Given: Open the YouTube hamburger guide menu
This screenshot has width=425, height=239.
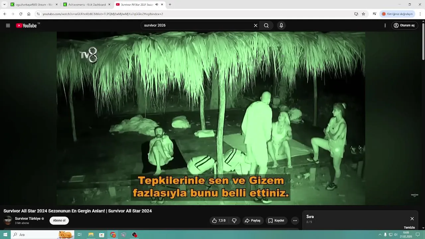Looking at the screenshot, I should pos(8,26).
